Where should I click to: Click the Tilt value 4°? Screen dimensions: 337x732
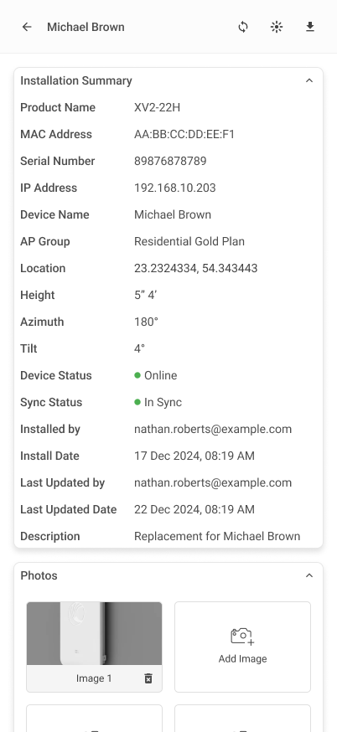[139, 349]
